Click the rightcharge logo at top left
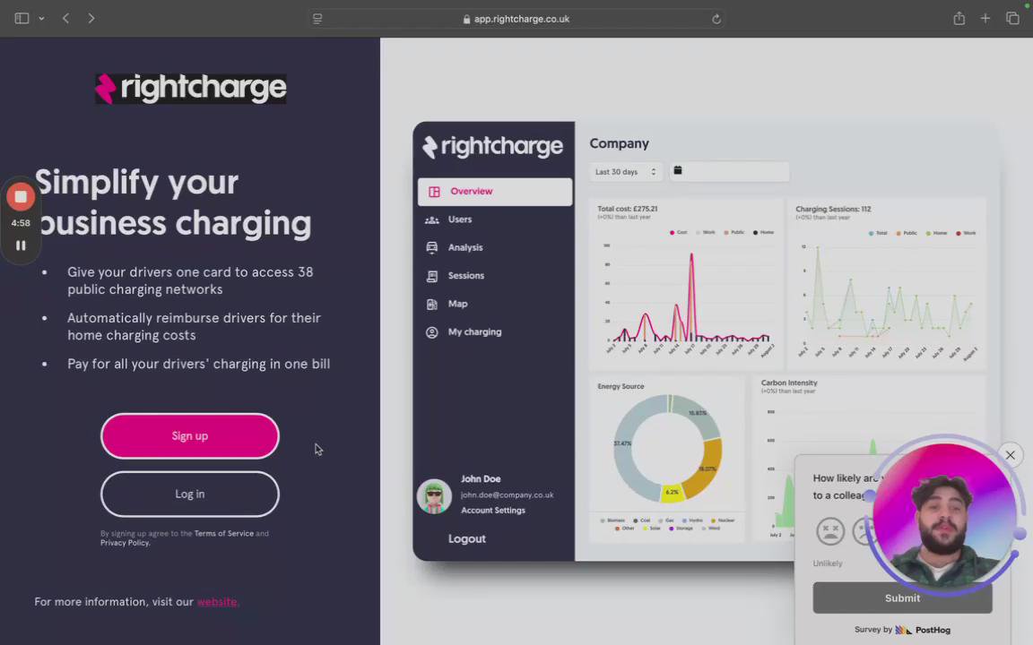This screenshot has height=645, width=1033. (x=190, y=88)
